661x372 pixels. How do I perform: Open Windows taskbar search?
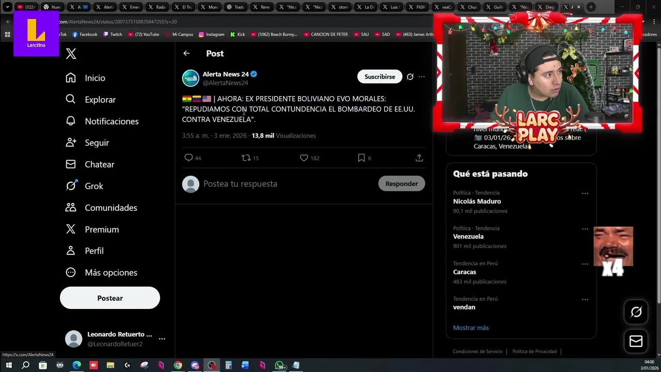point(26,365)
